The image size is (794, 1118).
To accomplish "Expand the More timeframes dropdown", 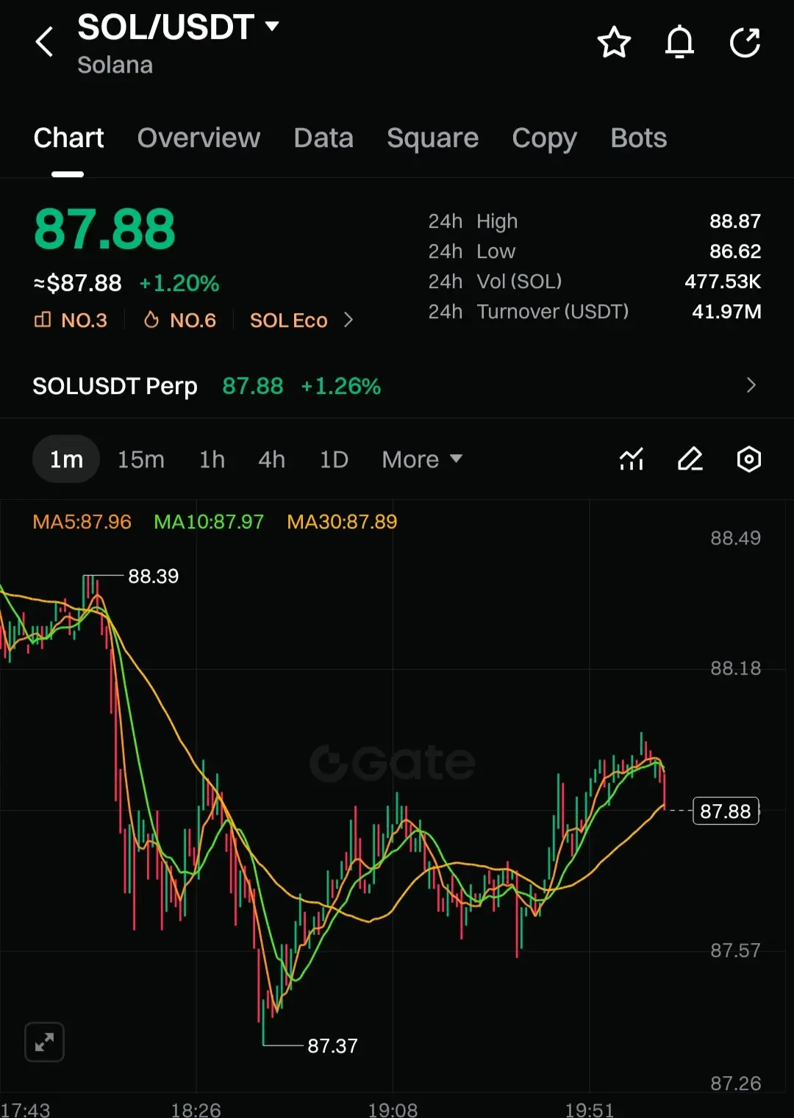I will pos(422,459).
